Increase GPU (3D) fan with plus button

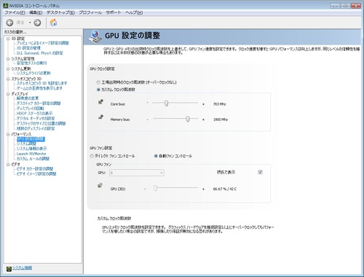(x=203, y=189)
